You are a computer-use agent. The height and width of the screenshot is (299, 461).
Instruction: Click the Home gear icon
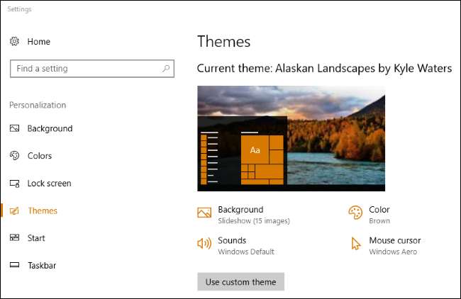[14, 41]
